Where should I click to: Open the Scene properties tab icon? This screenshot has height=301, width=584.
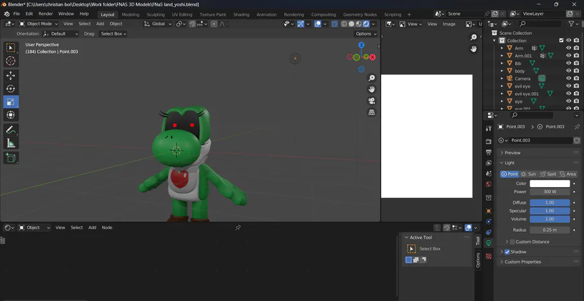pyautogui.click(x=489, y=173)
